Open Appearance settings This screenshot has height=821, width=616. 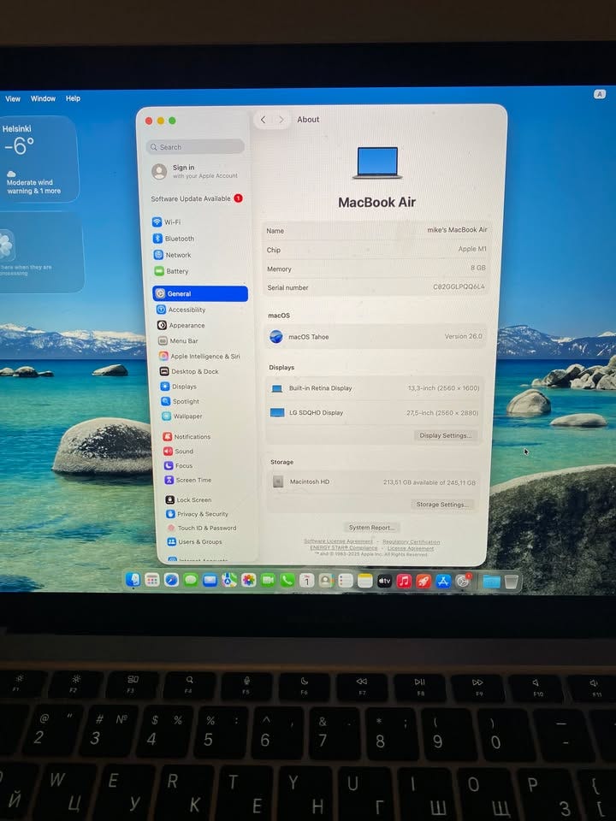coord(181,325)
